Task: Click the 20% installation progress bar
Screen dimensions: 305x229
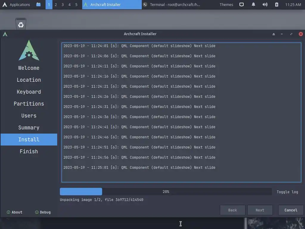Action: click(x=166, y=192)
